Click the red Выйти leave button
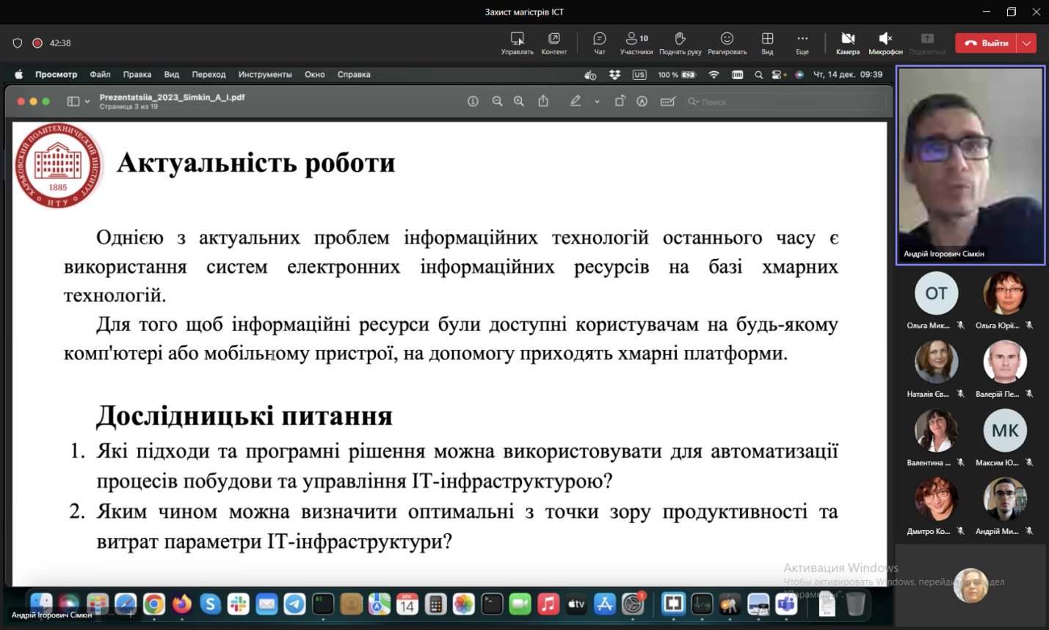 coord(987,43)
